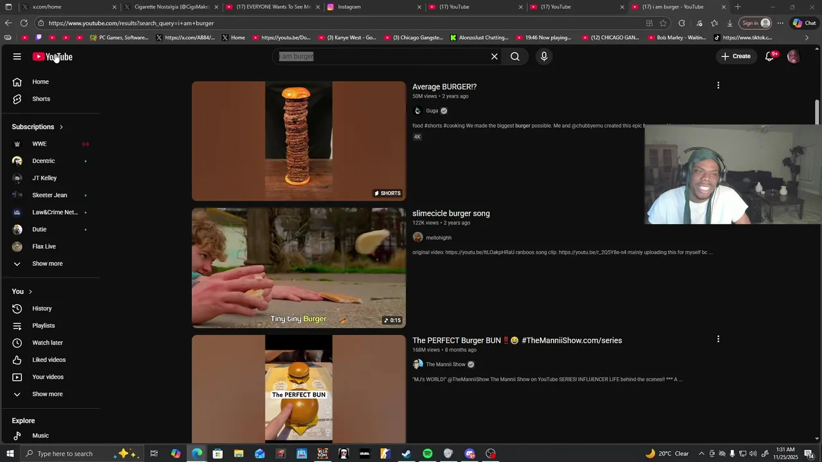822x462 pixels.
Task: Open The Mannii Show channel link
Action: (446, 364)
